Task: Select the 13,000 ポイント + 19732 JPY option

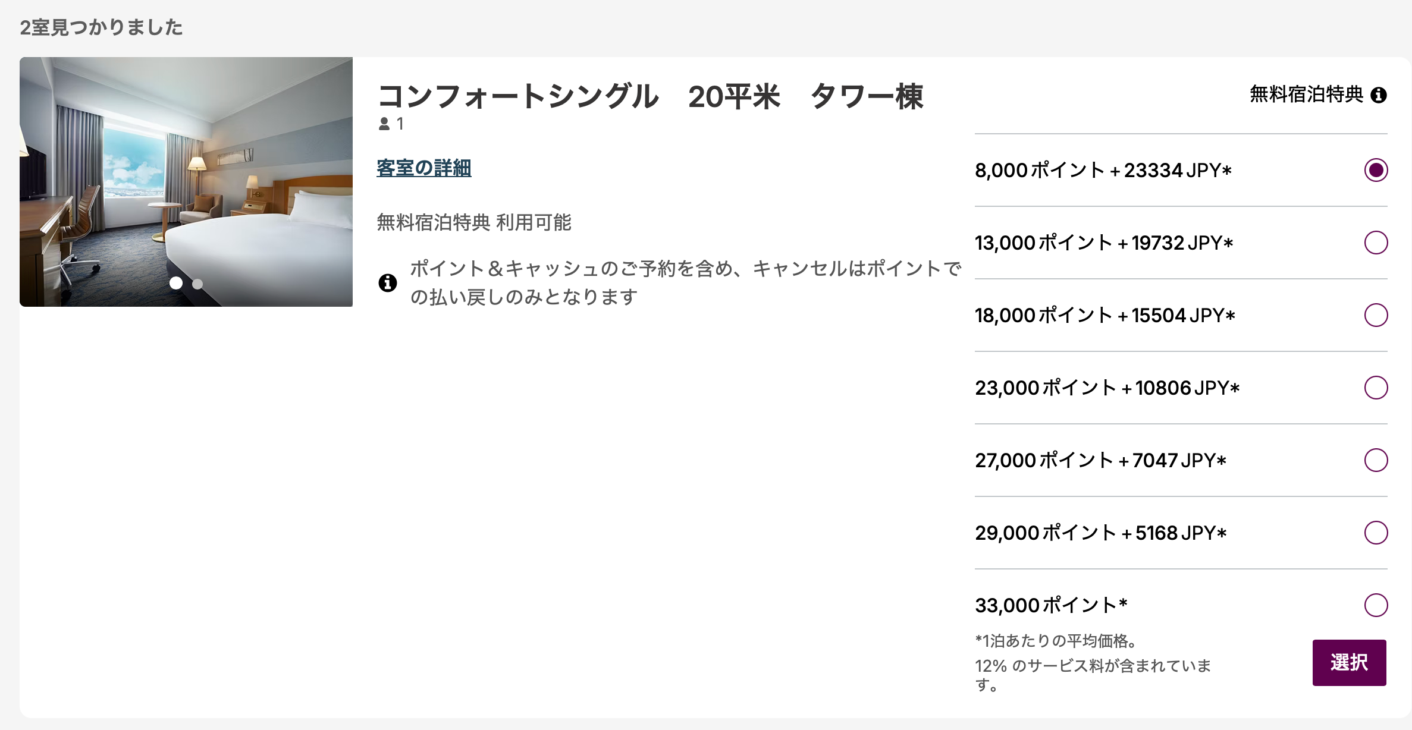Action: click(1376, 243)
